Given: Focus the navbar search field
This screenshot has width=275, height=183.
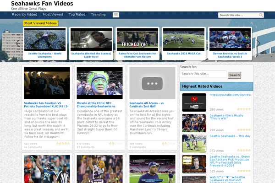Looking at the screenshot, I should pos(238,15).
